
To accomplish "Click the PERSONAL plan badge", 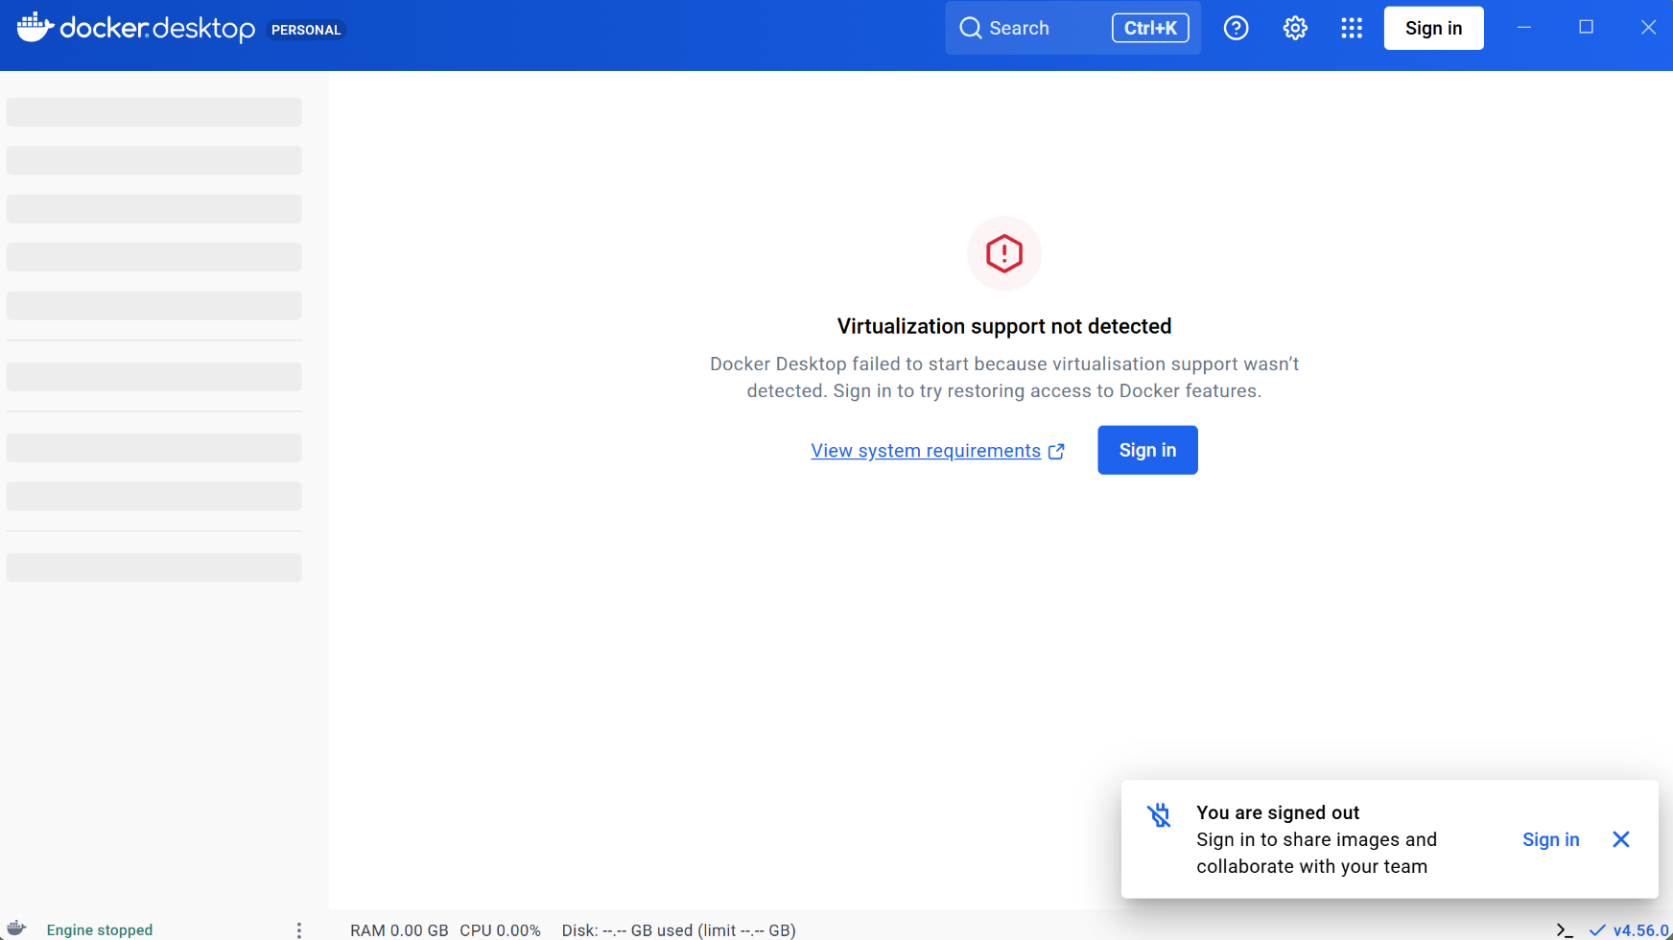I will point(306,30).
